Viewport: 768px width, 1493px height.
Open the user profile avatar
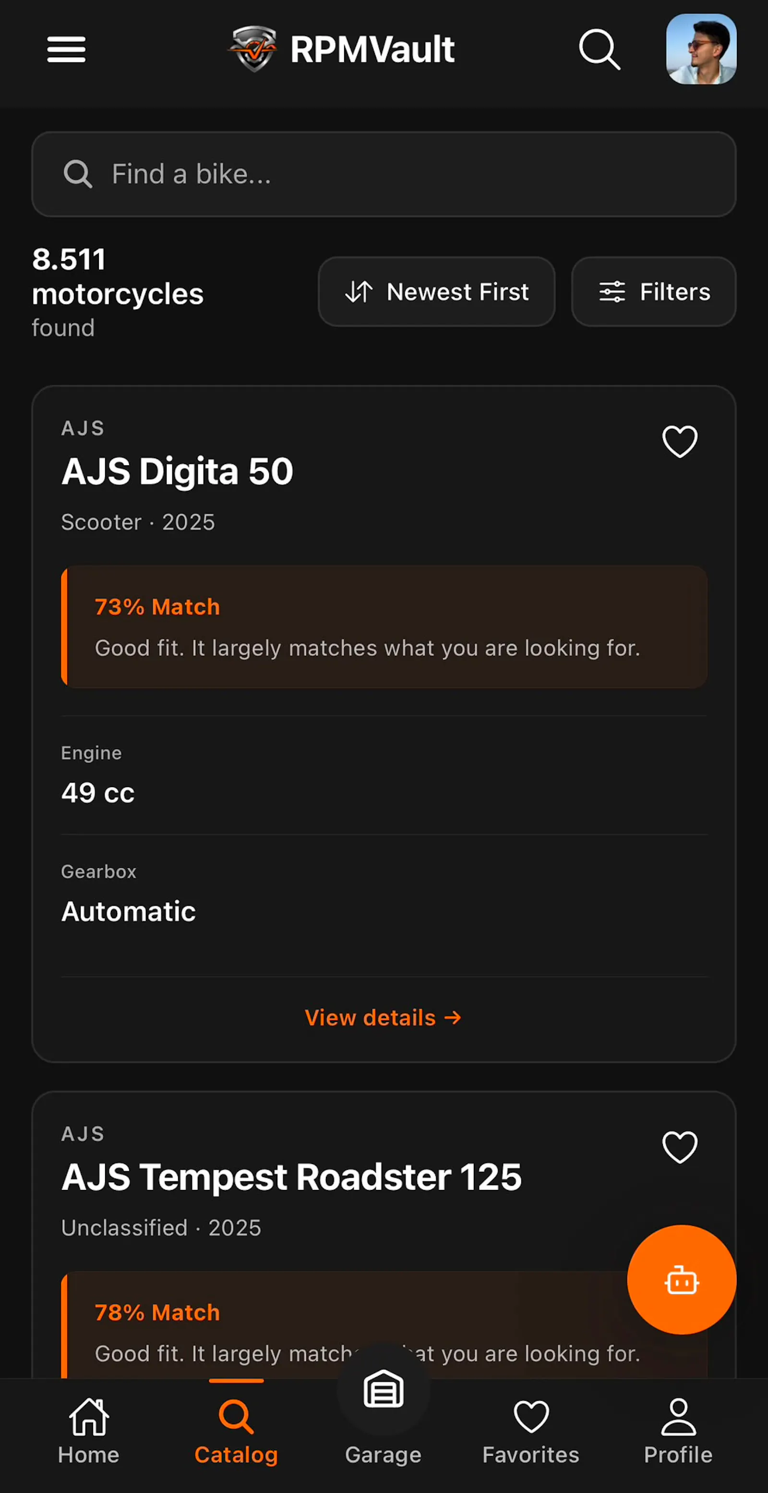pos(701,49)
